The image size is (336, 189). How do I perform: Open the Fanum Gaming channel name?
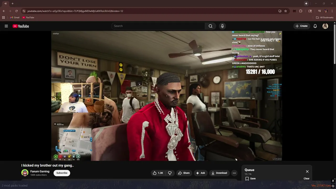(x=40, y=171)
